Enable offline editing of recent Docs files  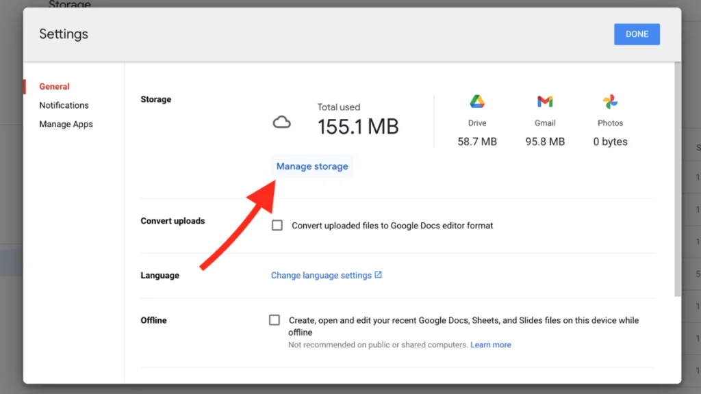274,319
